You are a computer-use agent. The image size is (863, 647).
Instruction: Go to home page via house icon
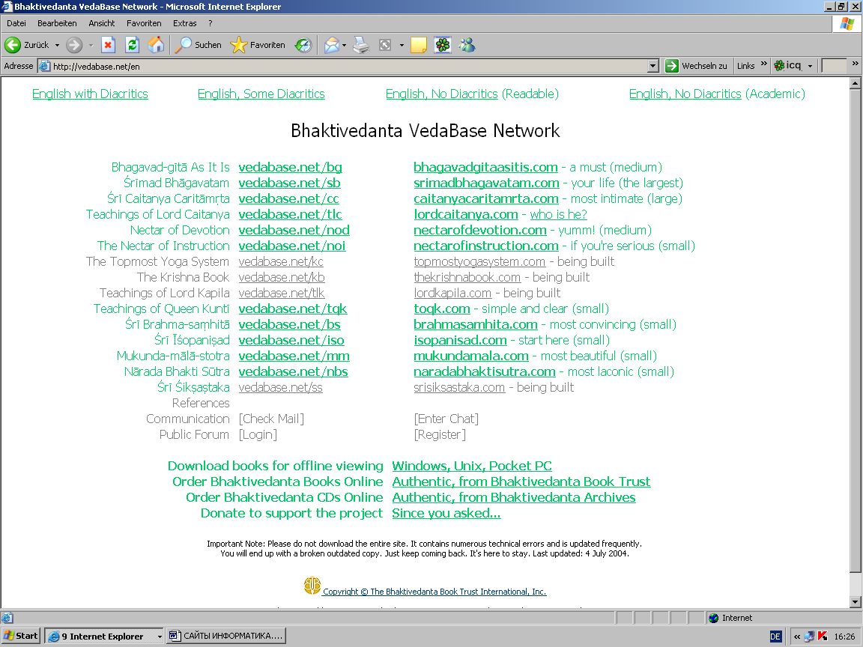(156, 45)
